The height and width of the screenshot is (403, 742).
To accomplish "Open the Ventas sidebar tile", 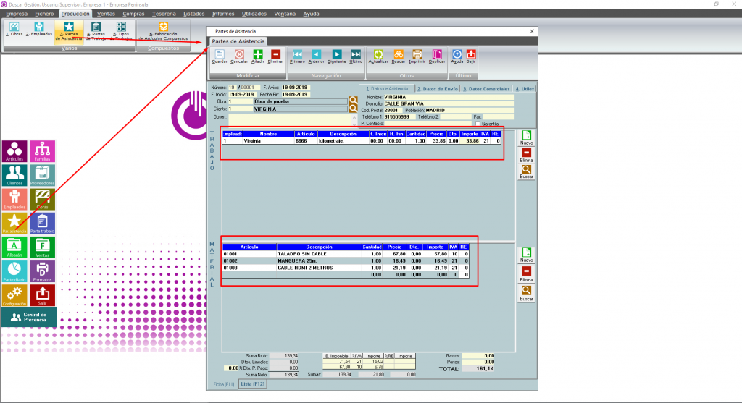I will point(42,247).
